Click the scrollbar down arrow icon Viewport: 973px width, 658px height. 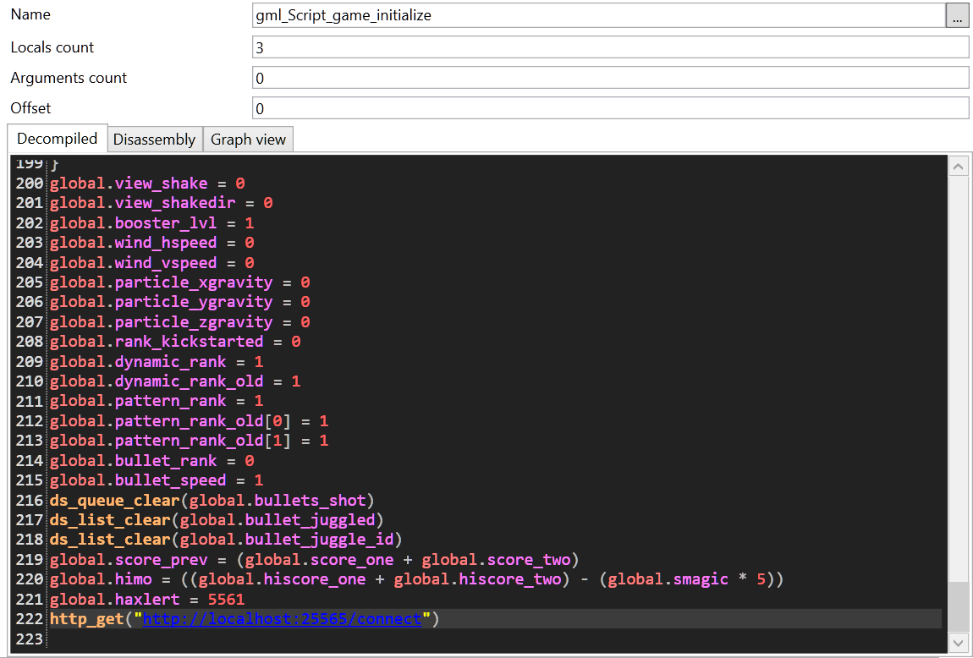958,642
